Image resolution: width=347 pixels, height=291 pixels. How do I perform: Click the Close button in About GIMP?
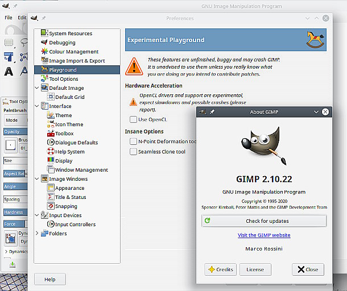click(x=308, y=269)
